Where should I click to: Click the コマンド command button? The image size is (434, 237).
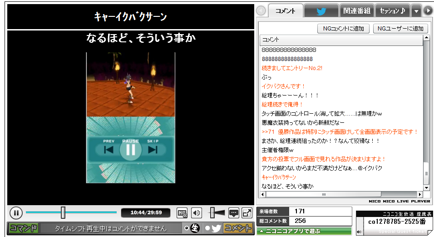(x=24, y=228)
